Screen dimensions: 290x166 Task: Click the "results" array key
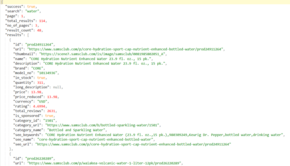click(14, 35)
